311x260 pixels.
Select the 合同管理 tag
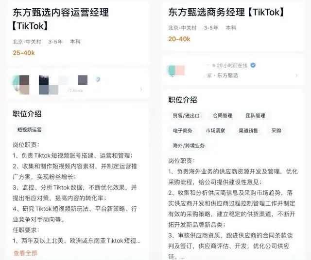pyautogui.click(x=223, y=116)
